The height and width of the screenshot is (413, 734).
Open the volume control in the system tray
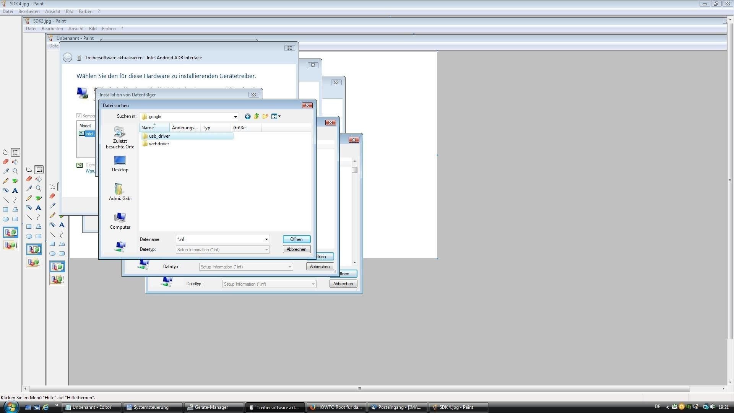(713, 407)
